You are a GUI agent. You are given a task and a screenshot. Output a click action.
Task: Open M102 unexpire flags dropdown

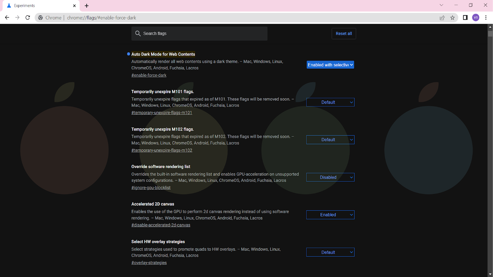pyautogui.click(x=330, y=140)
